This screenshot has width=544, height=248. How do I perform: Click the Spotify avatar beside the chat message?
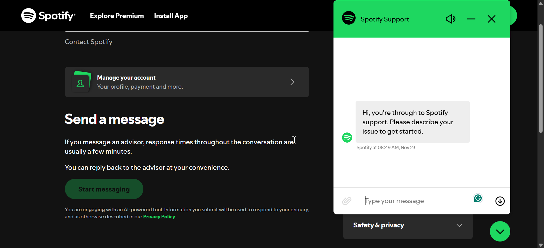[347, 138]
